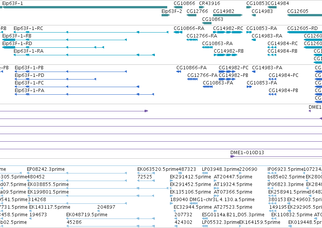Select the EK048719.5prime label
322x228 pixels.
click(87, 215)
